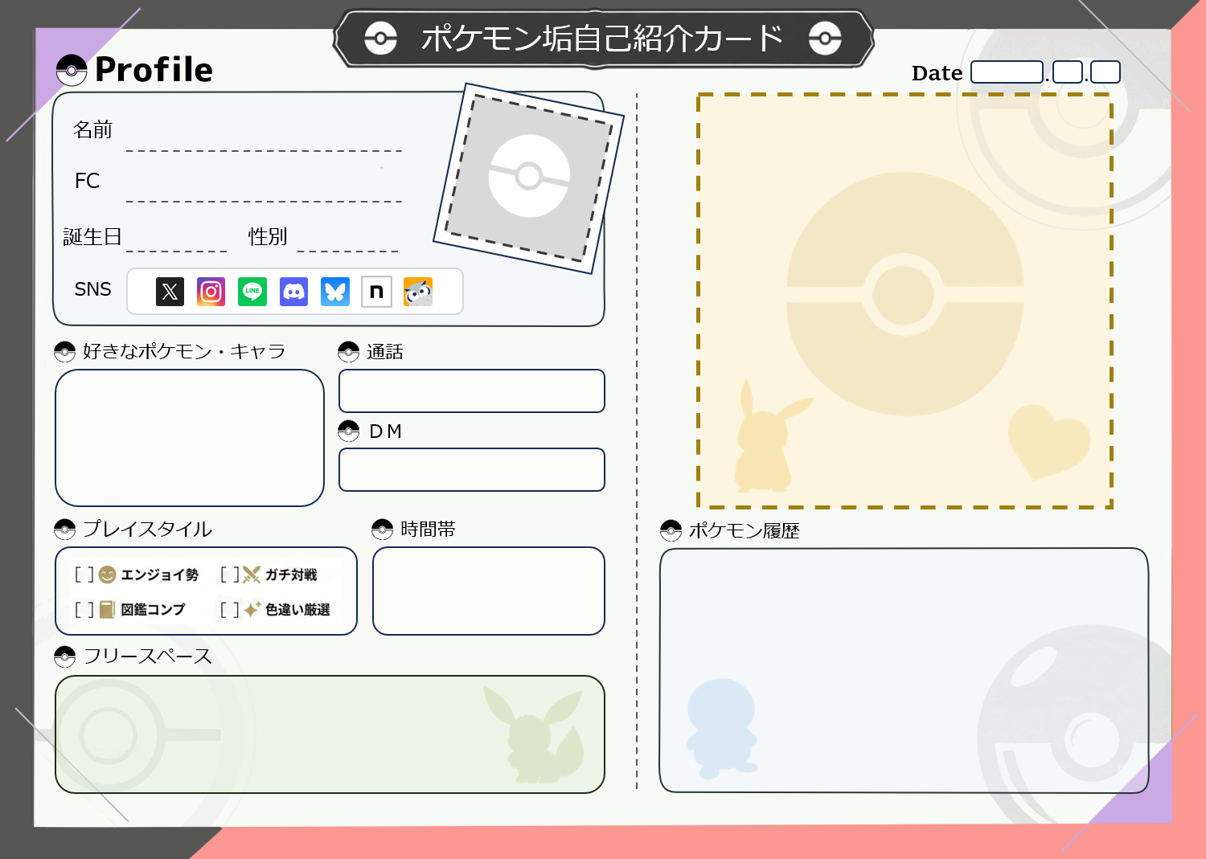Viewport: 1206px width, 859px height.
Task: Click the ポケモン履歴 entry box
Action: point(904,670)
